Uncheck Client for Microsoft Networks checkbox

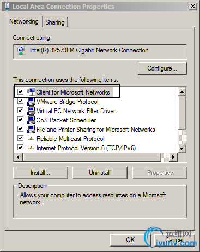point(20,91)
